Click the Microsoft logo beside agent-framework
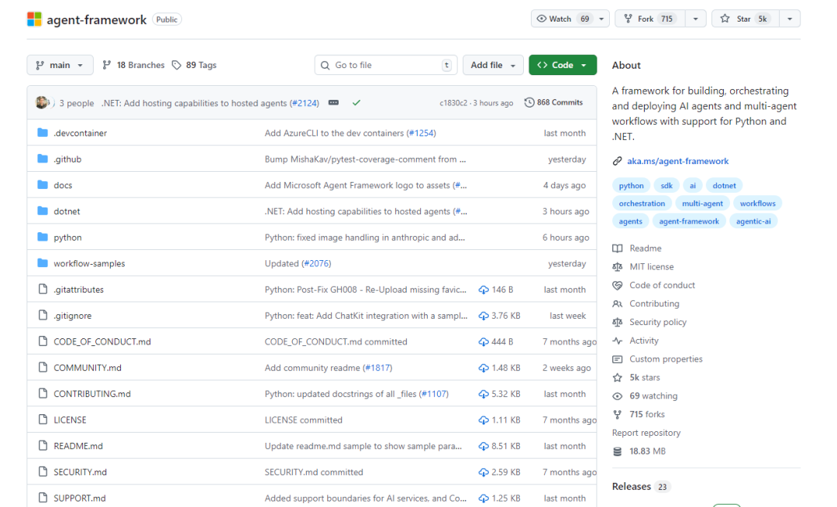Viewport: 837px width, 507px height. 35,19
